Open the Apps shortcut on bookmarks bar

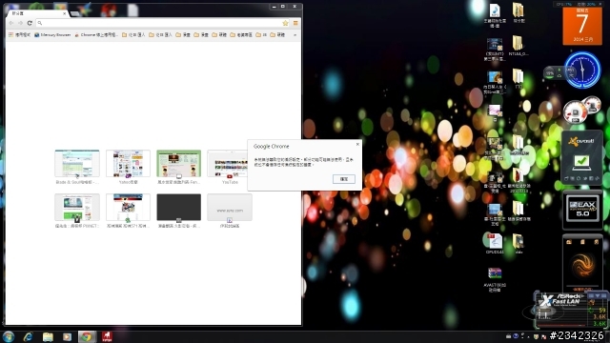pos(19,35)
